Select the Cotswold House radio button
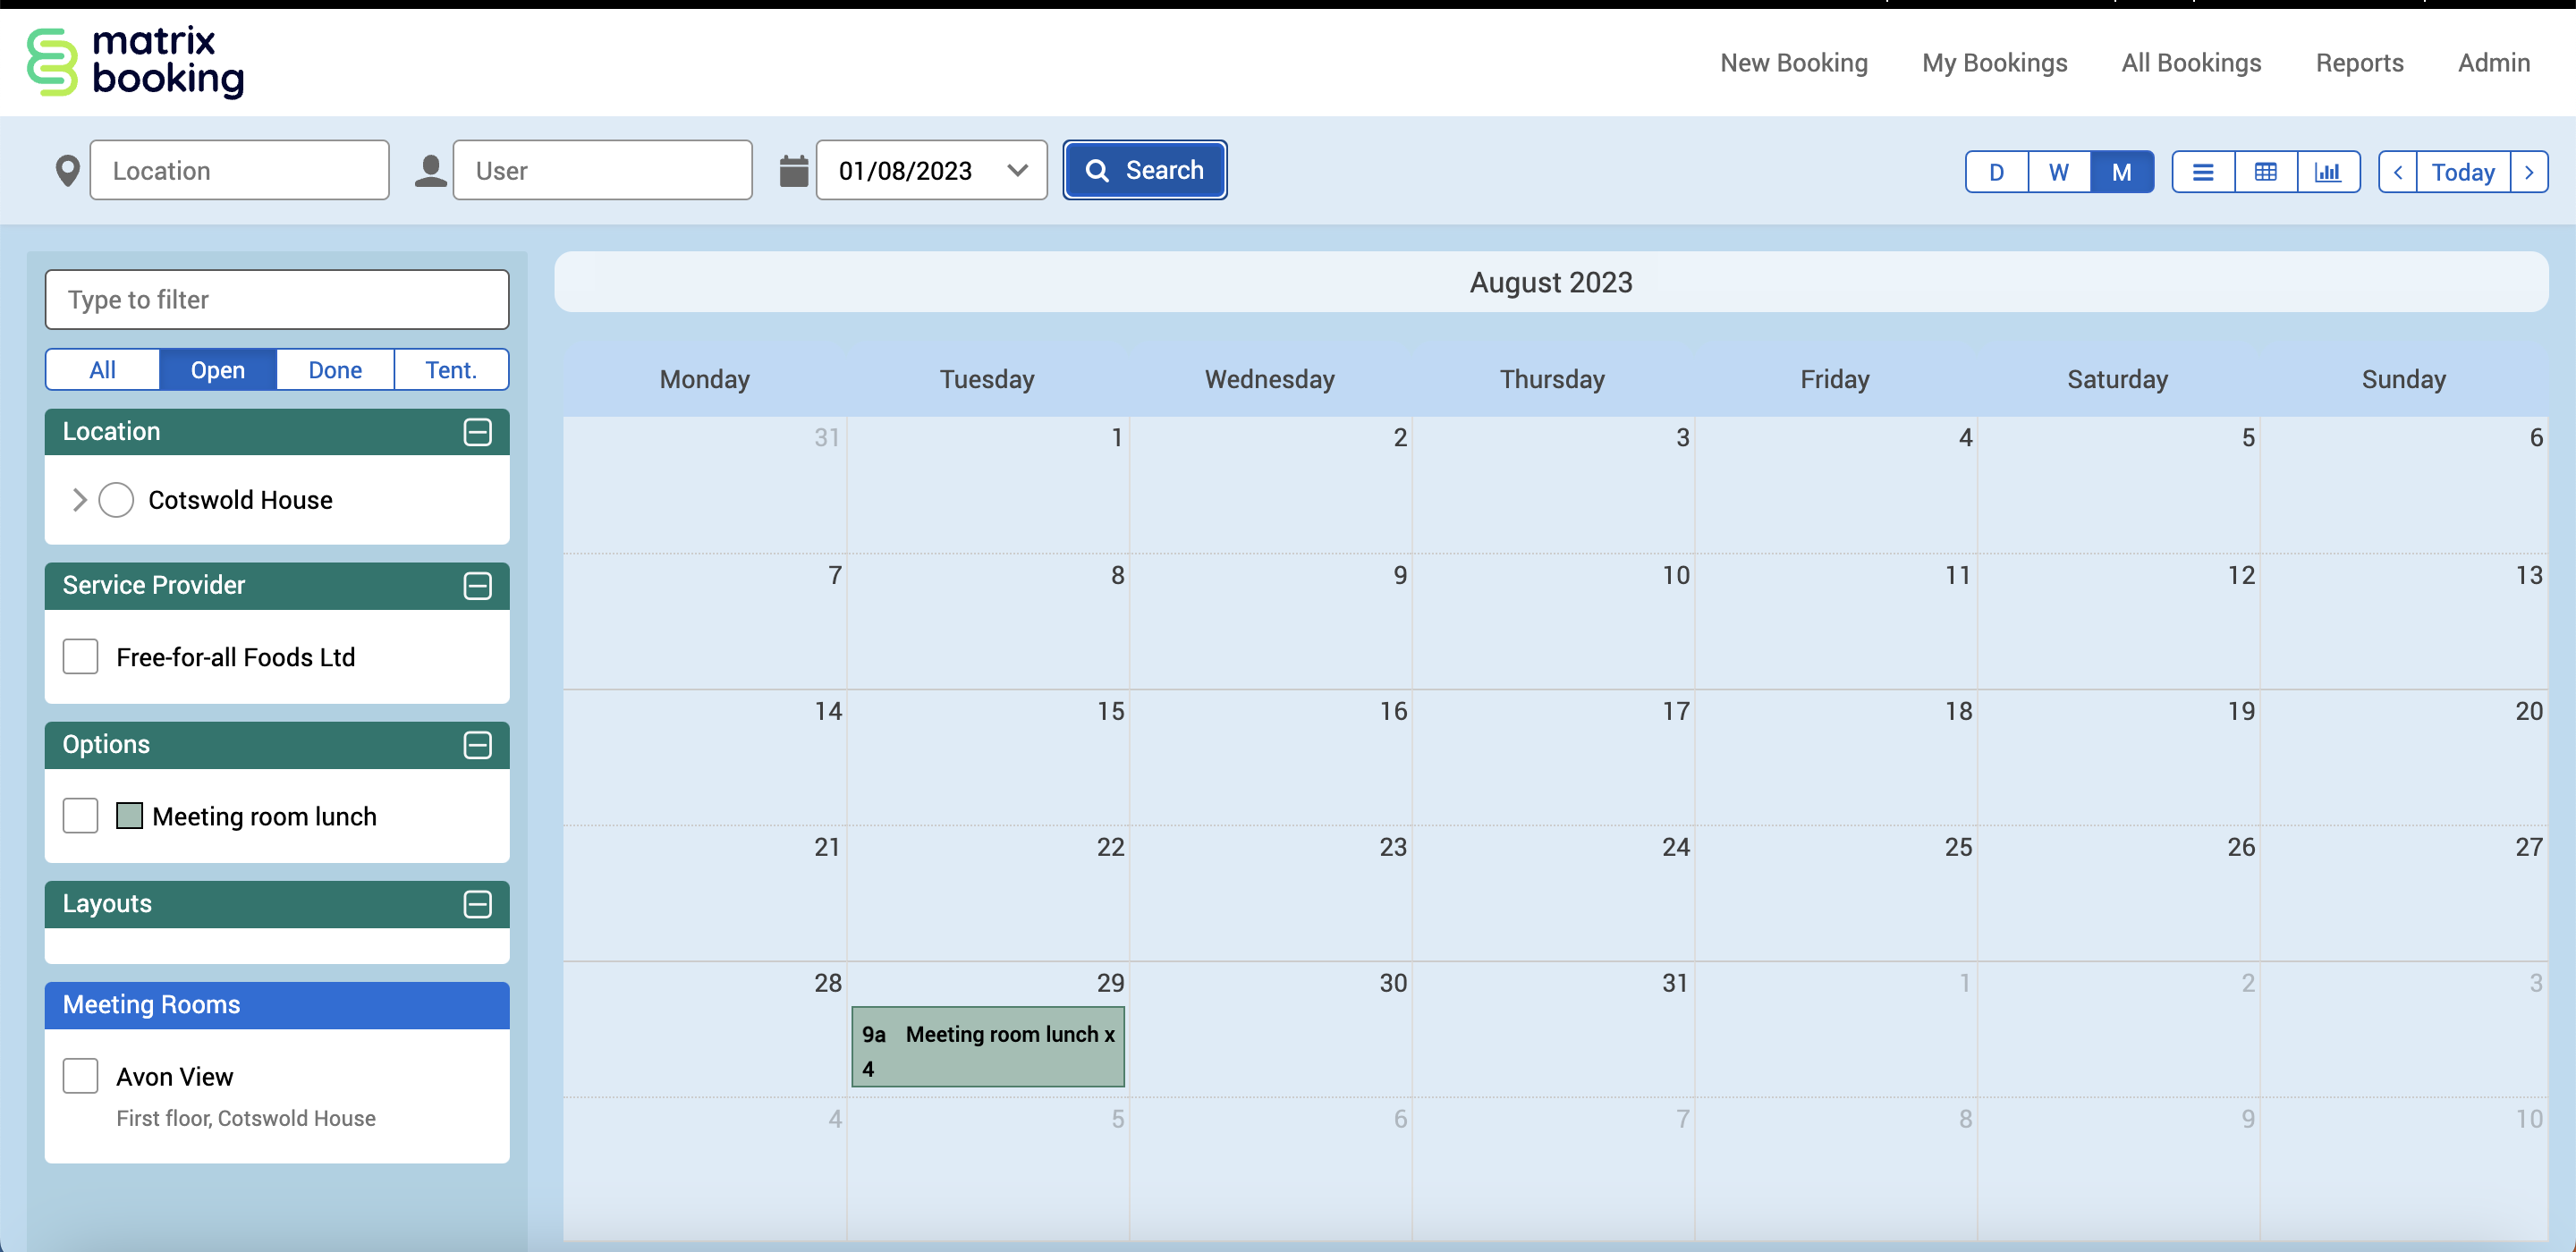 (116, 500)
